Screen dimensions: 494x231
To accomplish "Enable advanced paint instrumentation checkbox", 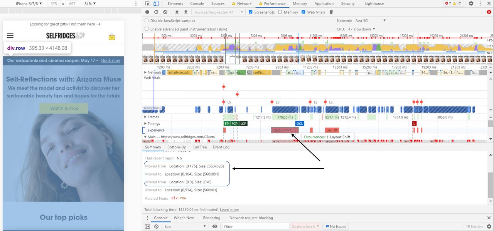I will [x=147, y=29].
